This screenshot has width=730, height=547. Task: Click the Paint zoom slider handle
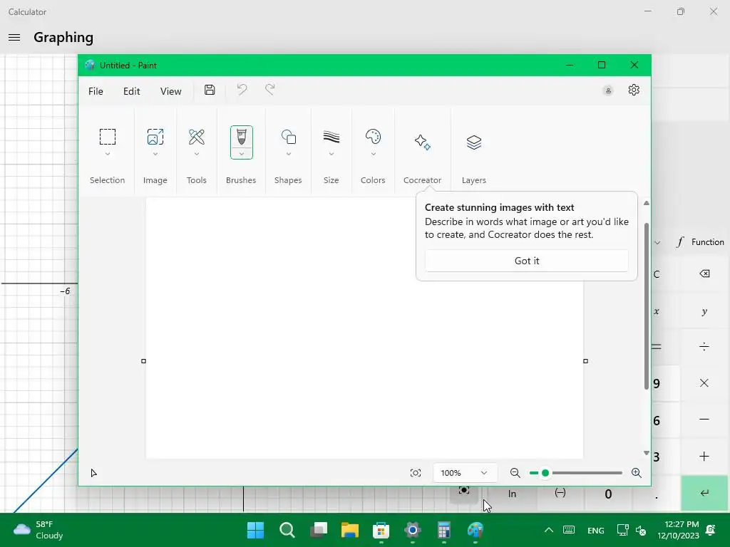pyautogui.click(x=545, y=473)
